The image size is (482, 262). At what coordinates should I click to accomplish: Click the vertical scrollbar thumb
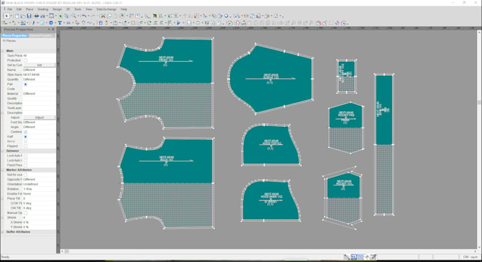coord(479,102)
